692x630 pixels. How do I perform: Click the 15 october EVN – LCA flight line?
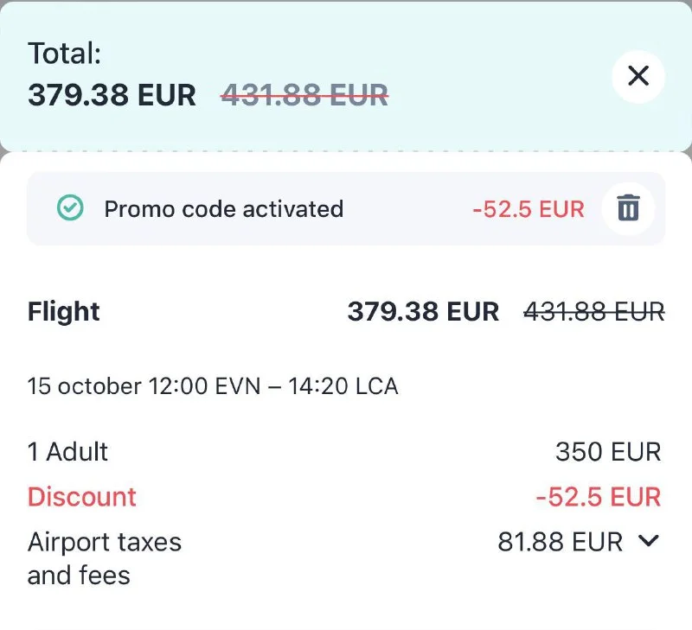coord(213,385)
